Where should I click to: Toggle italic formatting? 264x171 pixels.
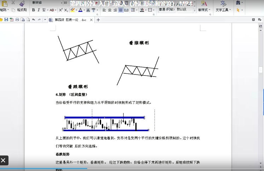[x=39, y=10]
